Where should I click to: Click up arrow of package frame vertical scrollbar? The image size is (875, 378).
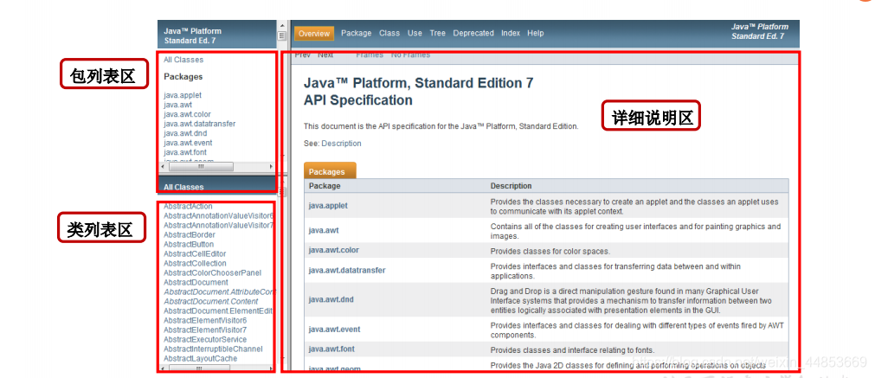pyautogui.click(x=282, y=25)
